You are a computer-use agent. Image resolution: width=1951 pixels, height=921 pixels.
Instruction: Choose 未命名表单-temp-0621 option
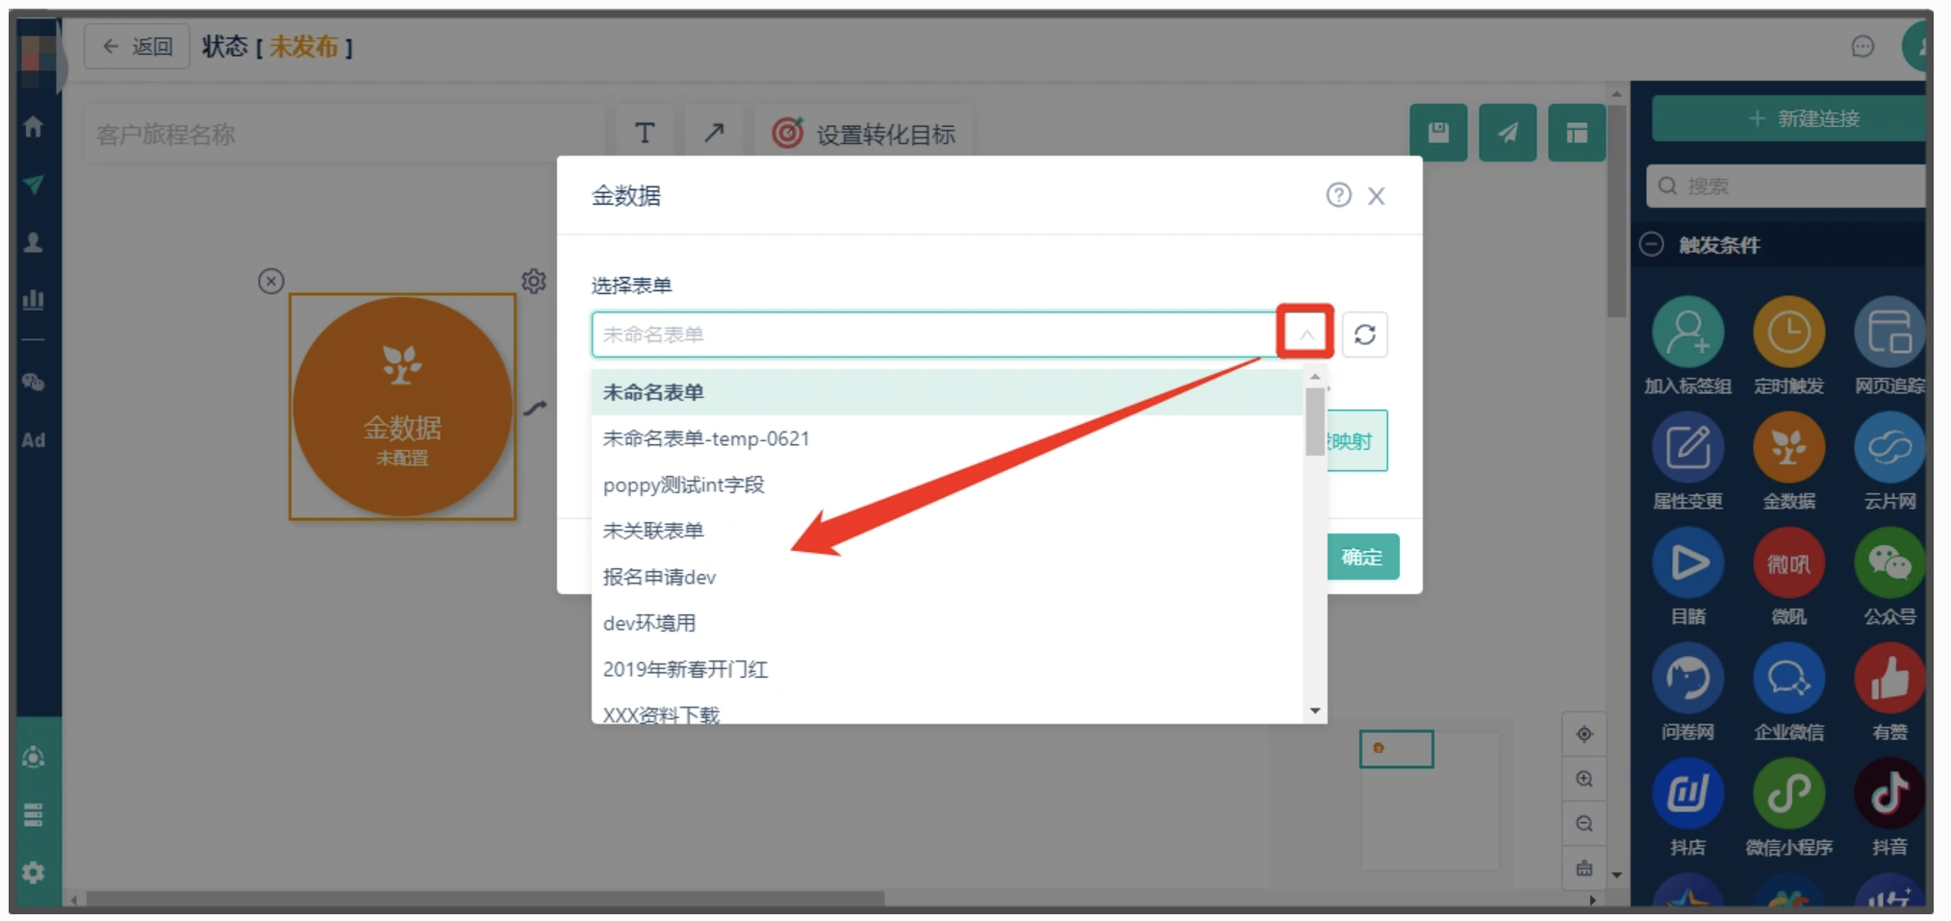point(948,438)
